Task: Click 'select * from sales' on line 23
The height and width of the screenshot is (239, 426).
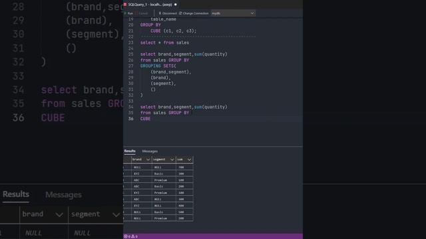Action: [164, 42]
